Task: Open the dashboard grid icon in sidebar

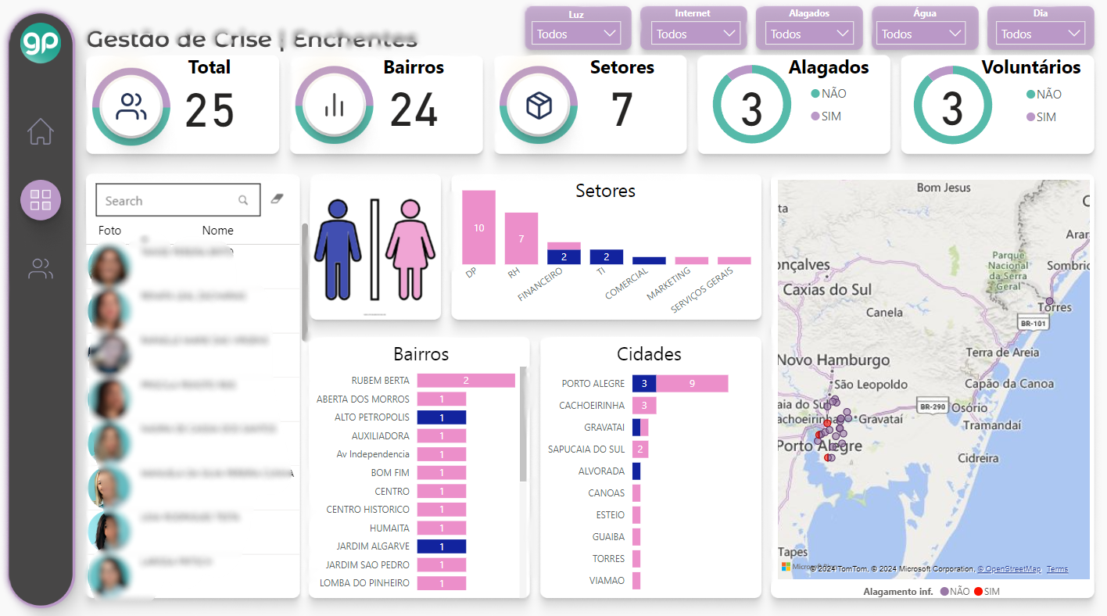Action: point(41,199)
